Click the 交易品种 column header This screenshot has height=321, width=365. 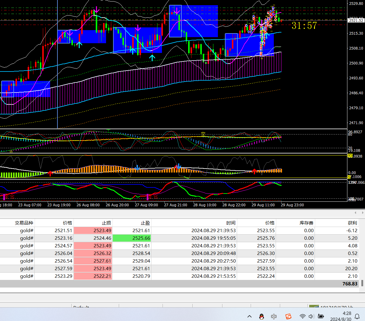[24, 223]
